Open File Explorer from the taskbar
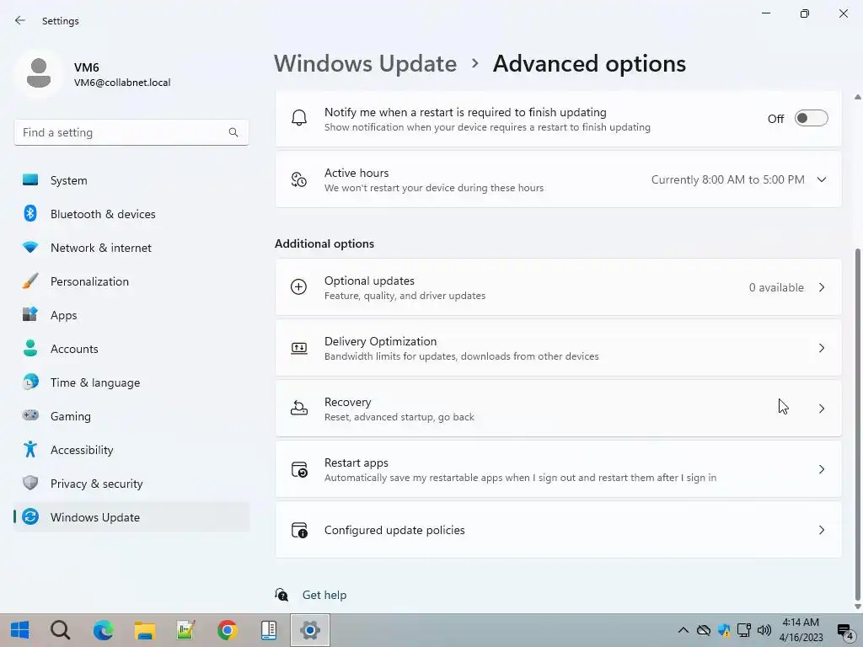Viewport: 863px width, 647px height. click(145, 630)
